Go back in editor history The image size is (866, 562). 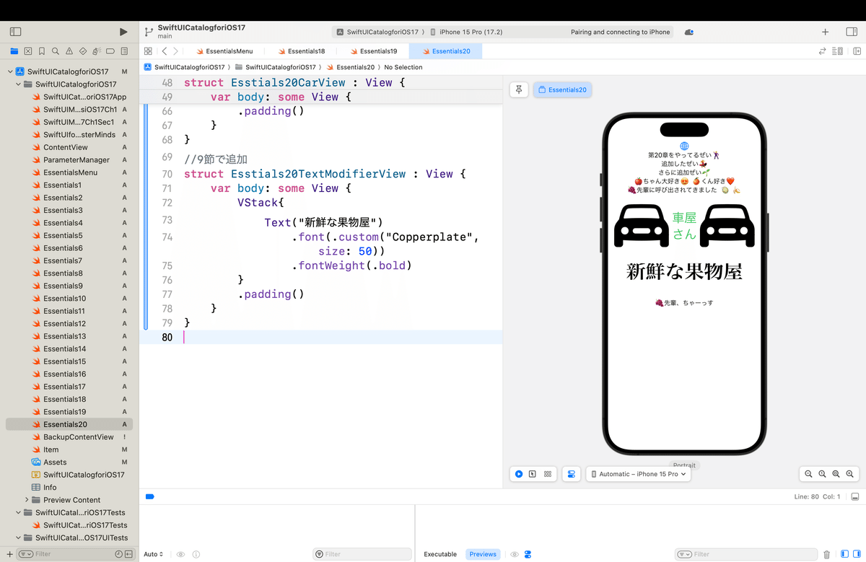165,51
